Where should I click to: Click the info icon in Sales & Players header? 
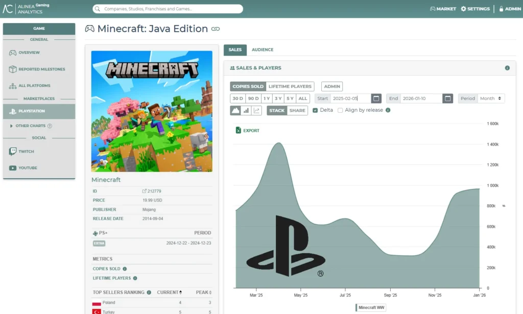pyautogui.click(x=507, y=68)
